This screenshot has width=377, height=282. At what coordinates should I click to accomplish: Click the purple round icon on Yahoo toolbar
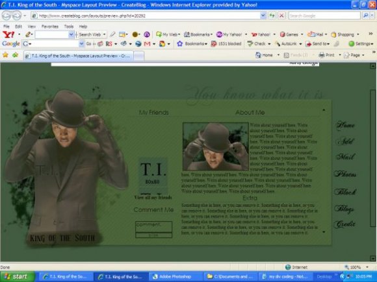coord(147,34)
